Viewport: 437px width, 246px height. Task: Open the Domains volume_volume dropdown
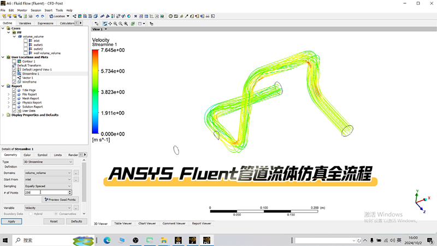tap(48, 173)
